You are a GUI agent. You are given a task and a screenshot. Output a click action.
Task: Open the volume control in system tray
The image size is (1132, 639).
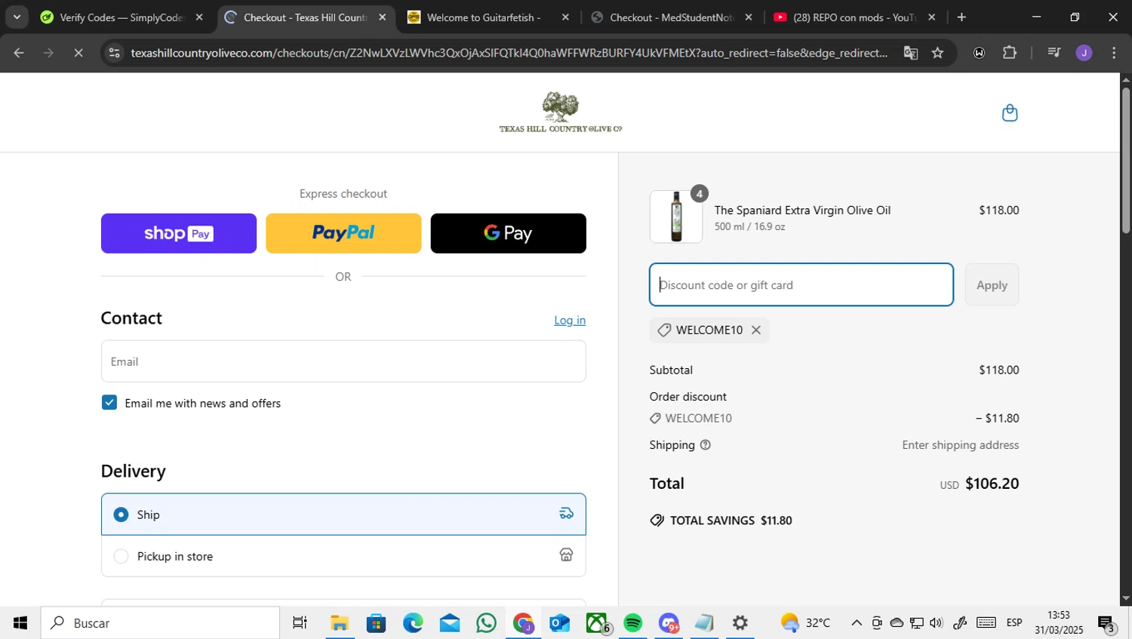click(x=937, y=623)
